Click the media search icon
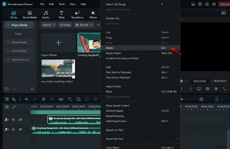The height and width of the screenshot is (149, 230). click(98, 25)
